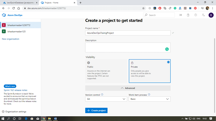
Task: Click the Azure DevOps logo icon
Action: click(x=4, y=15)
